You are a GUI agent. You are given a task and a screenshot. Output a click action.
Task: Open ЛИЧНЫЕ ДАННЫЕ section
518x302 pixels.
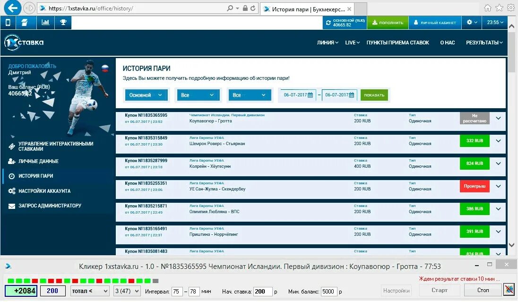[38, 161]
